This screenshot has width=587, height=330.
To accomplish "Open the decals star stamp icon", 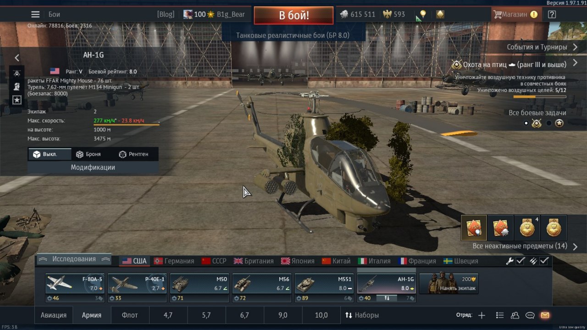I will point(17,100).
